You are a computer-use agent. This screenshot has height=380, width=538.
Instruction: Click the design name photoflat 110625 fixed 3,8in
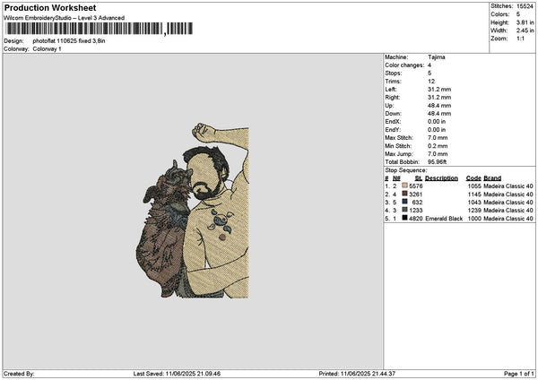pos(69,41)
